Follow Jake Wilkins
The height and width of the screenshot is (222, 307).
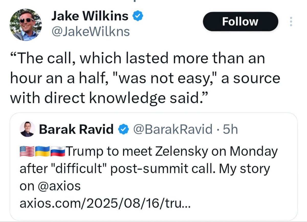coord(240,21)
